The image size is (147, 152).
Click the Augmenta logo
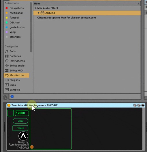click(23, 136)
